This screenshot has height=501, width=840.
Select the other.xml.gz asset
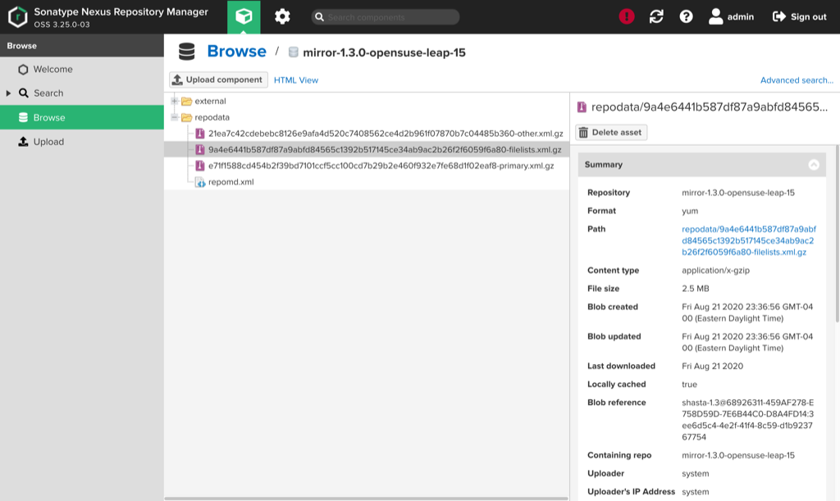click(x=386, y=134)
